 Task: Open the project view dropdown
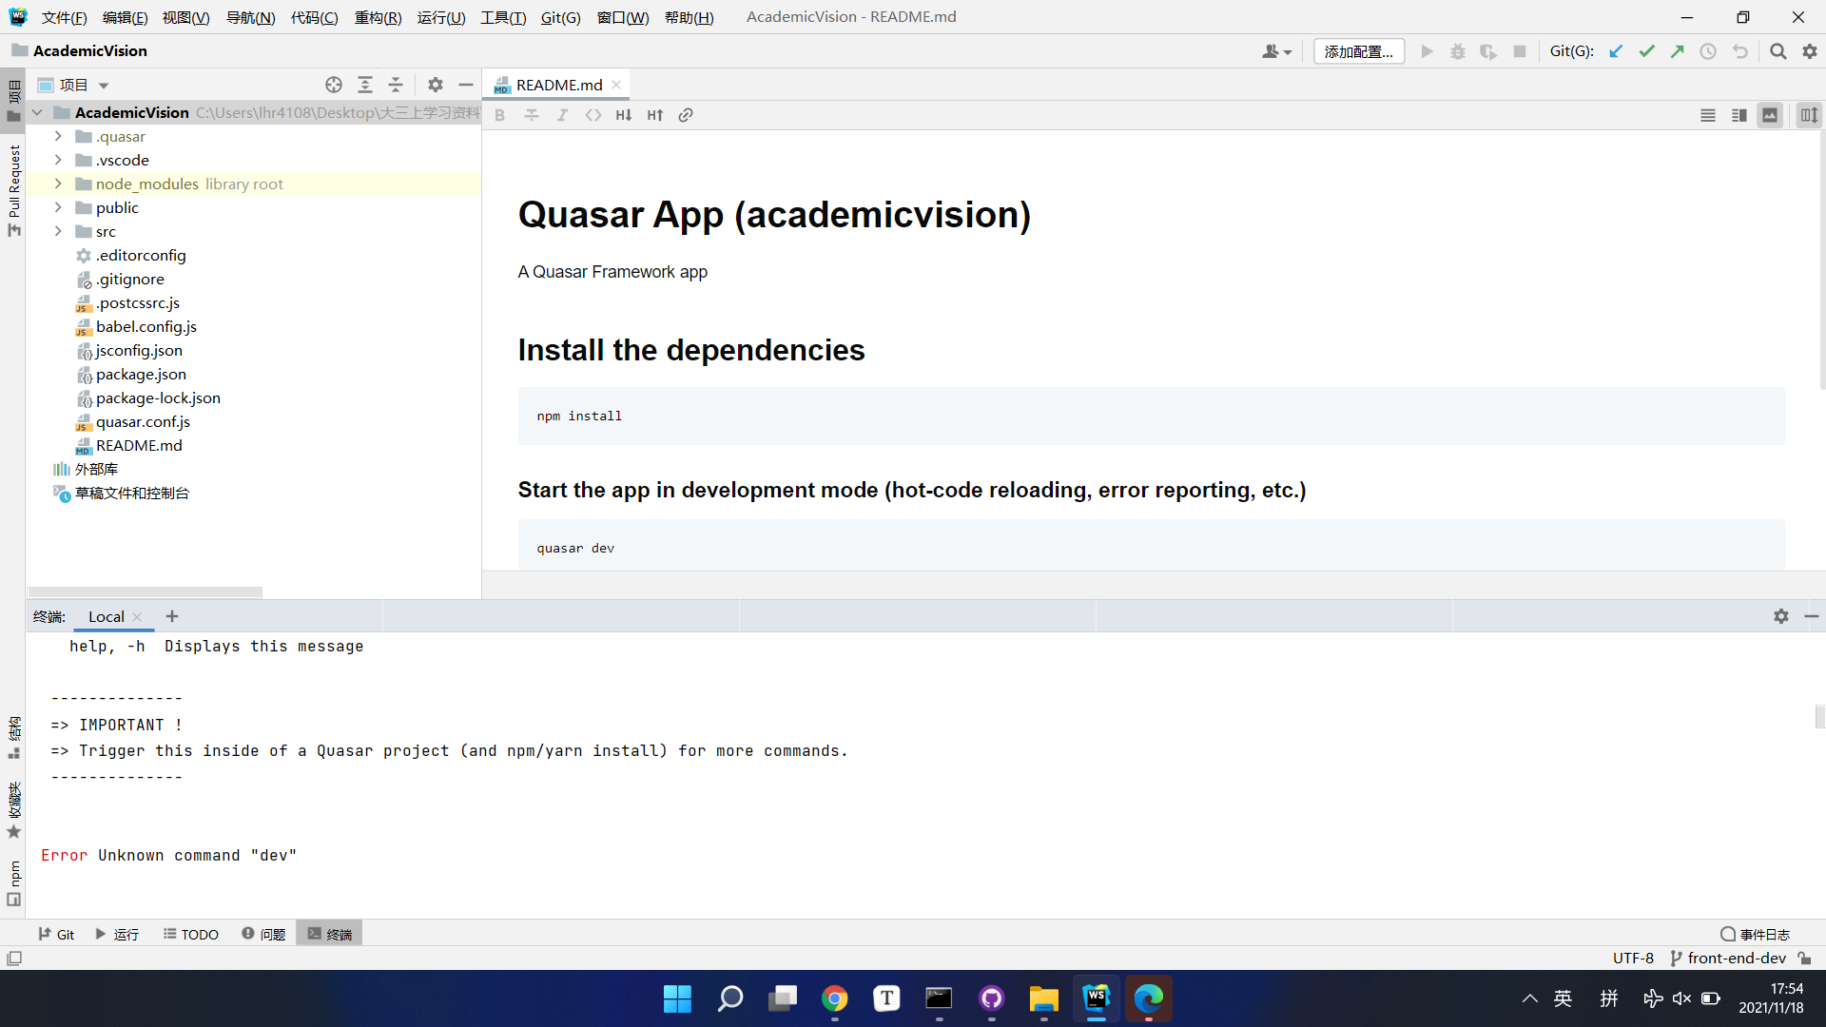pyautogui.click(x=104, y=86)
